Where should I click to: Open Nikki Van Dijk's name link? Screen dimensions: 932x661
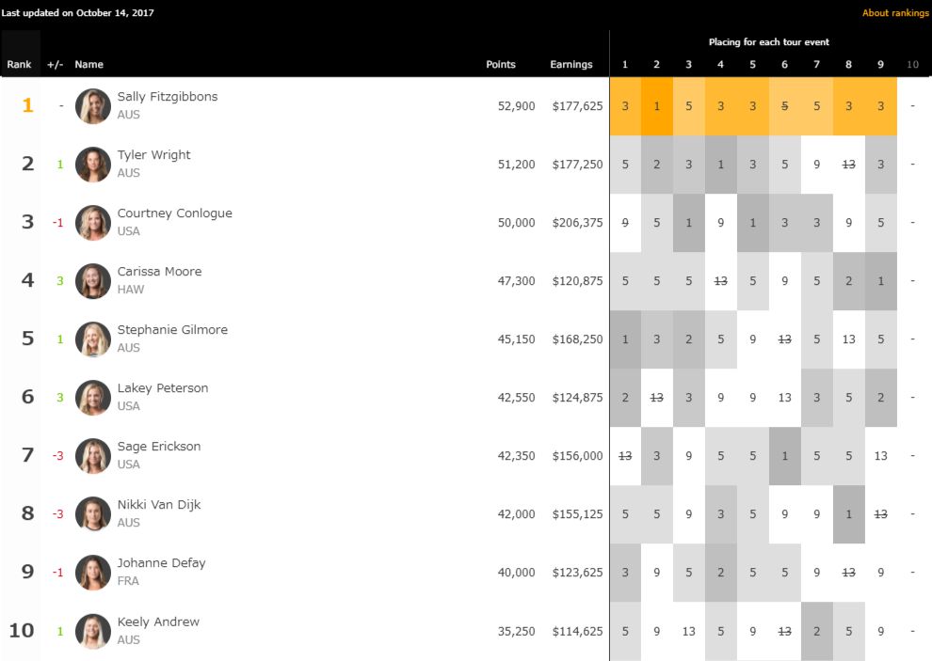click(158, 505)
